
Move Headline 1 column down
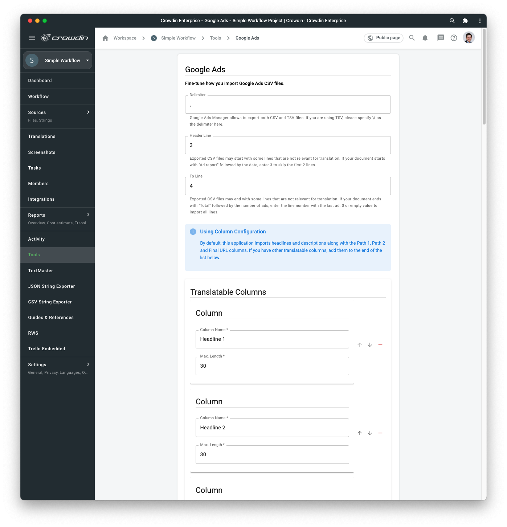[x=370, y=345]
